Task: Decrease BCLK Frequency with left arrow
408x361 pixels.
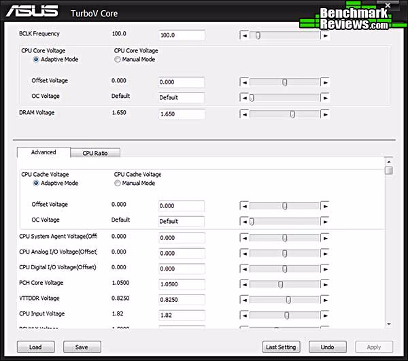Action: (244, 35)
